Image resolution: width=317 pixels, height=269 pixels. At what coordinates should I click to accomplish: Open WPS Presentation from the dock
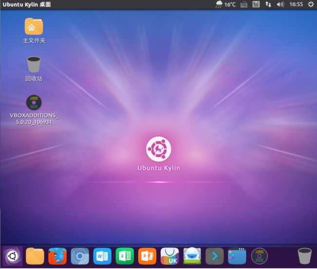click(x=147, y=256)
